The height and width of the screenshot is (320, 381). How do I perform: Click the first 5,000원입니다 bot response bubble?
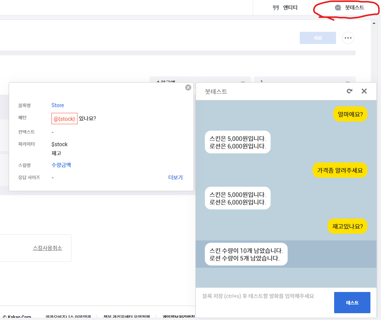pos(238,142)
